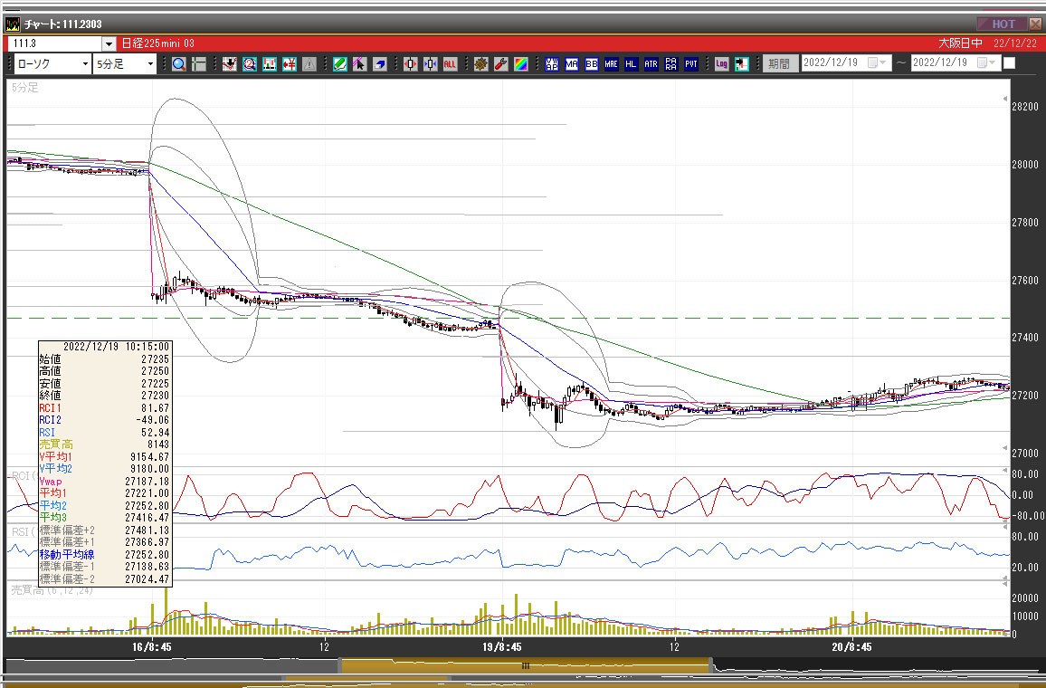Click the black-arrow icon next to Log
The width and height of the screenshot is (1046, 688).
[x=741, y=64]
